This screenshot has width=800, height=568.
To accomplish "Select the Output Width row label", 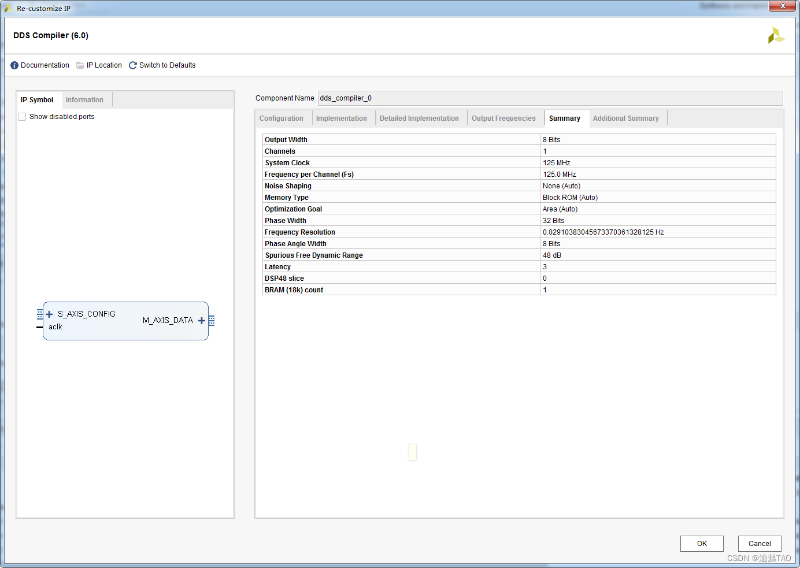I will [286, 140].
